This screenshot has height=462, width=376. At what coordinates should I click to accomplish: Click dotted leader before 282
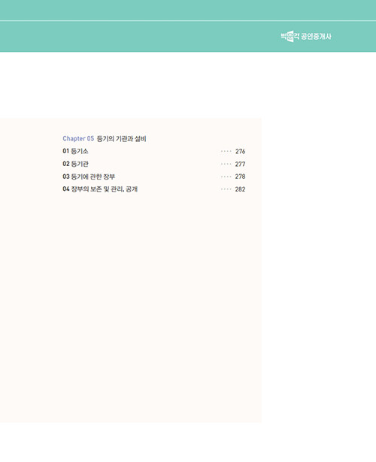tap(226, 189)
